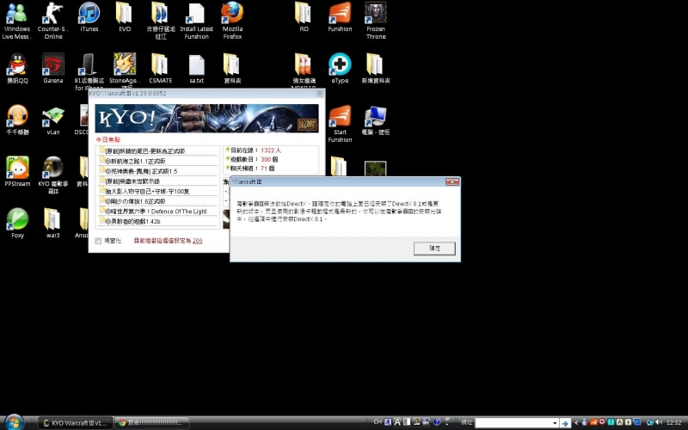
Task: Click the chat channels value 71
Action: [x=264, y=169]
